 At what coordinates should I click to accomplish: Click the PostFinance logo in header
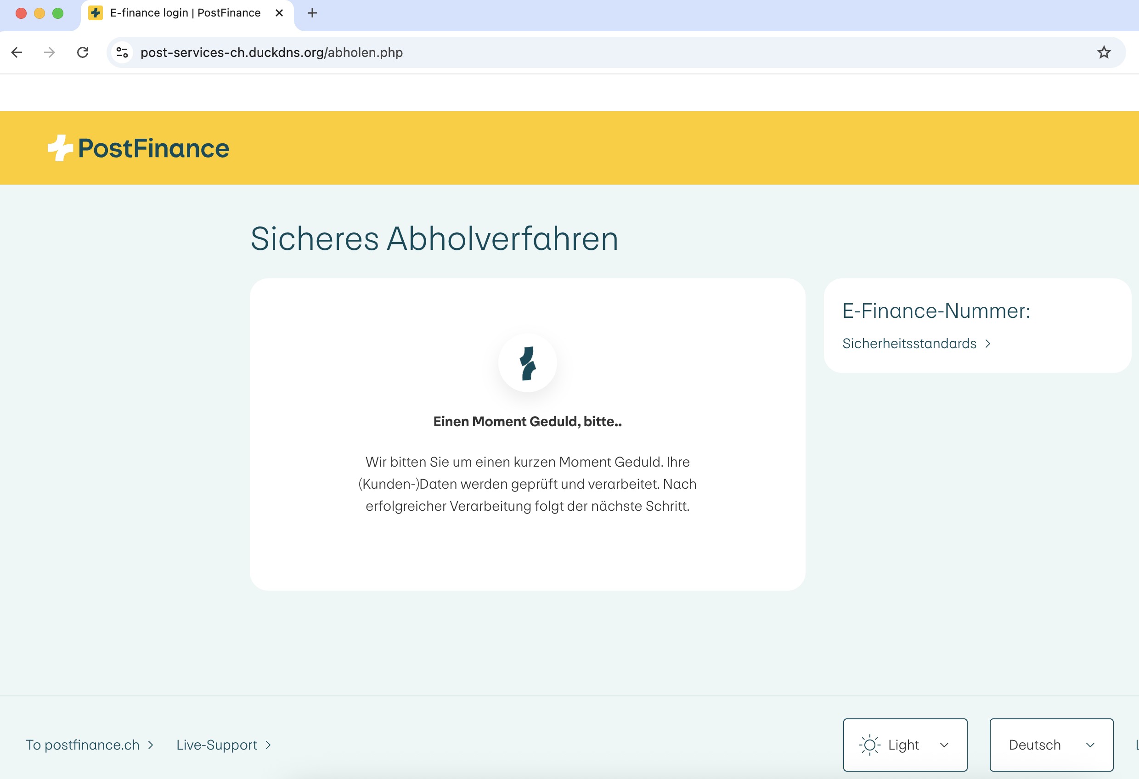point(138,148)
